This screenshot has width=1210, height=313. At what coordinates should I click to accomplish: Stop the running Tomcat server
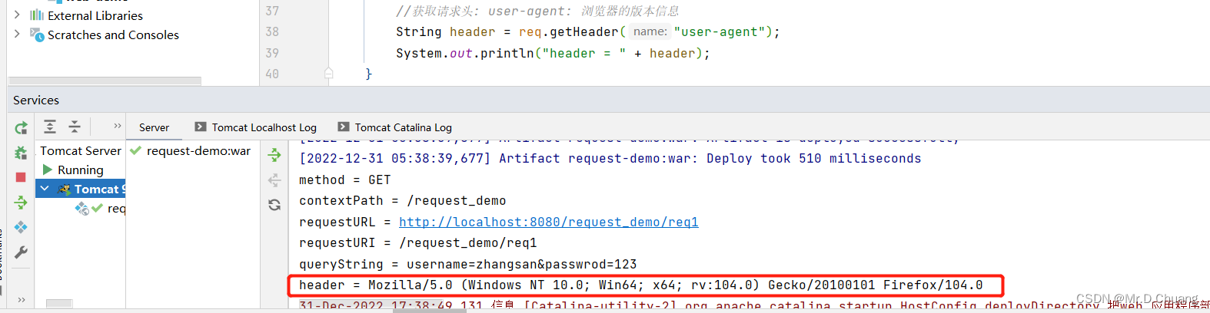pyautogui.click(x=21, y=177)
